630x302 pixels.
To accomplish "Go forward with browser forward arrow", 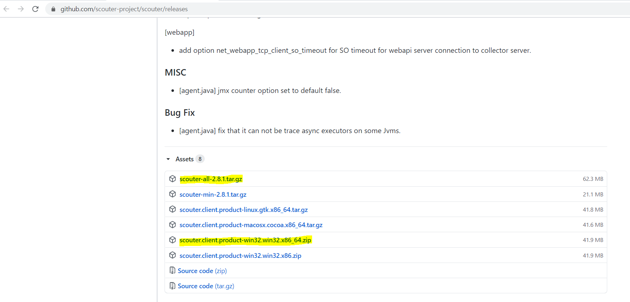I will click(21, 9).
